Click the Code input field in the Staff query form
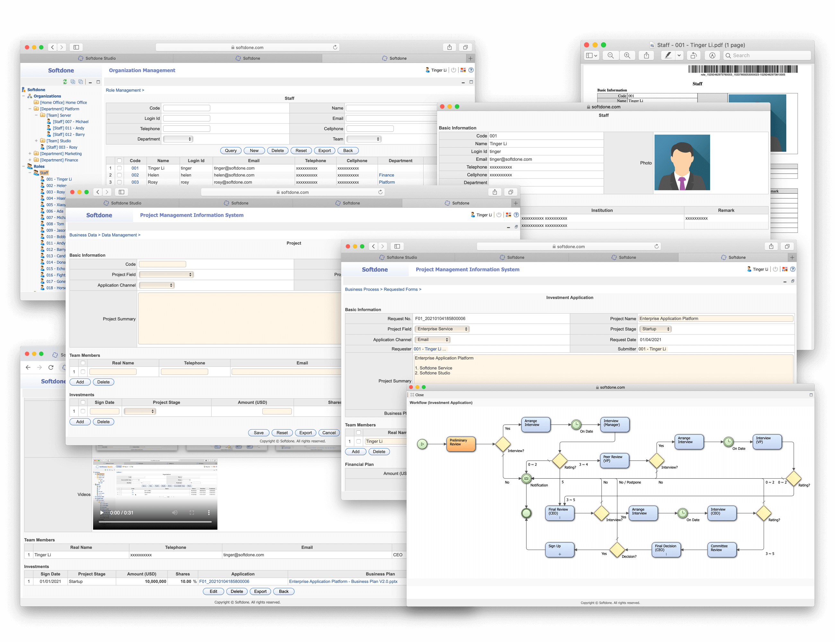 (187, 108)
